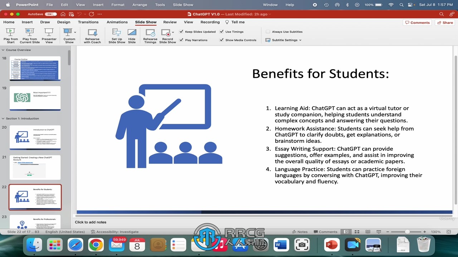Open the Screenshot app in the Dock
The height and width of the screenshot is (257, 458).
(302, 245)
